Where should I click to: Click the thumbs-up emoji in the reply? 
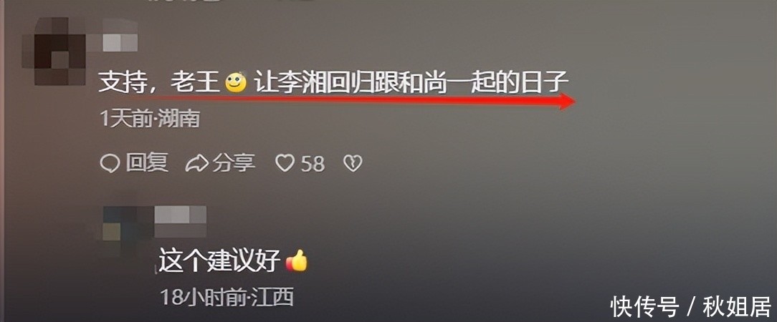(297, 260)
